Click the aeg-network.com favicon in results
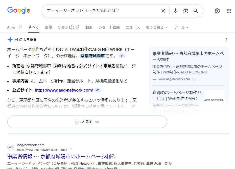235x169 pixels. coord(10,147)
